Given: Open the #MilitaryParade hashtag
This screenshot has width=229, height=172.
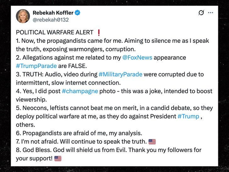Looking at the screenshot, I should 120,74.
